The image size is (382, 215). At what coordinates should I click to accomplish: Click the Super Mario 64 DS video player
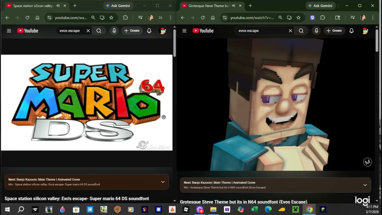point(87,102)
